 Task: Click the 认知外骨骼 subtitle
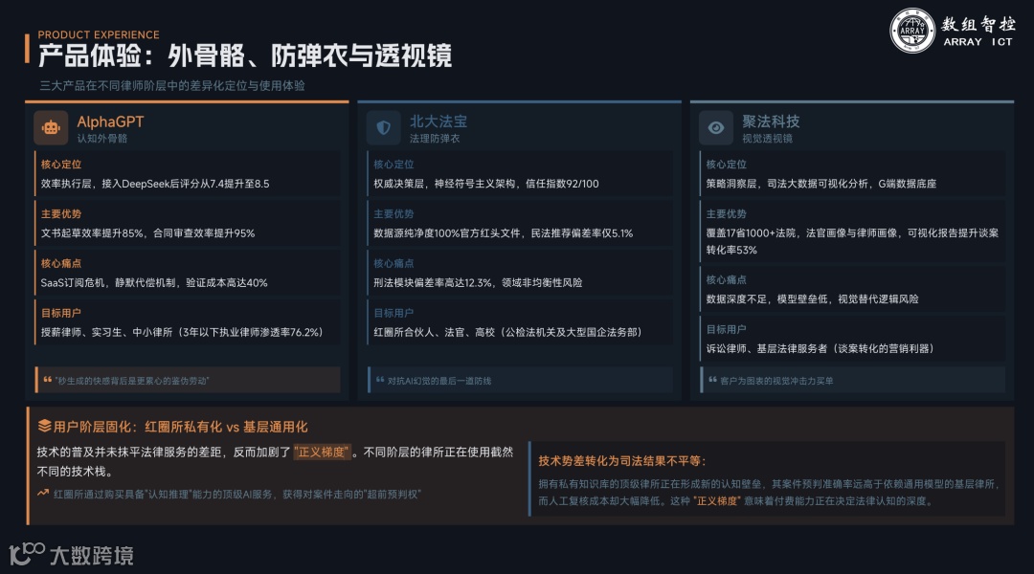pyautogui.click(x=102, y=139)
